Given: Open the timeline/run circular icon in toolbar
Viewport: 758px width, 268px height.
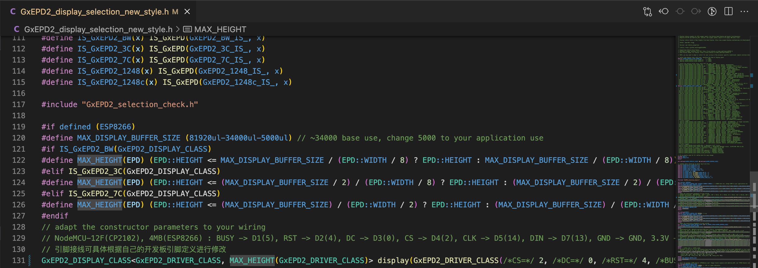Looking at the screenshot, I should pyautogui.click(x=712, y=11).
